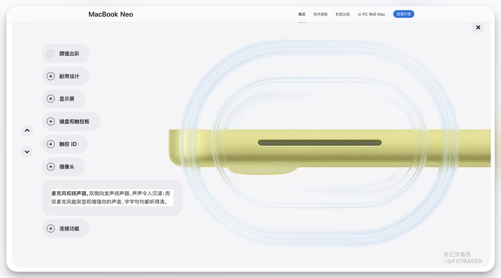501x278 pixels.
Task: Click the speaker grille on the yellow MacBook
Action: [x=320, y=143]
